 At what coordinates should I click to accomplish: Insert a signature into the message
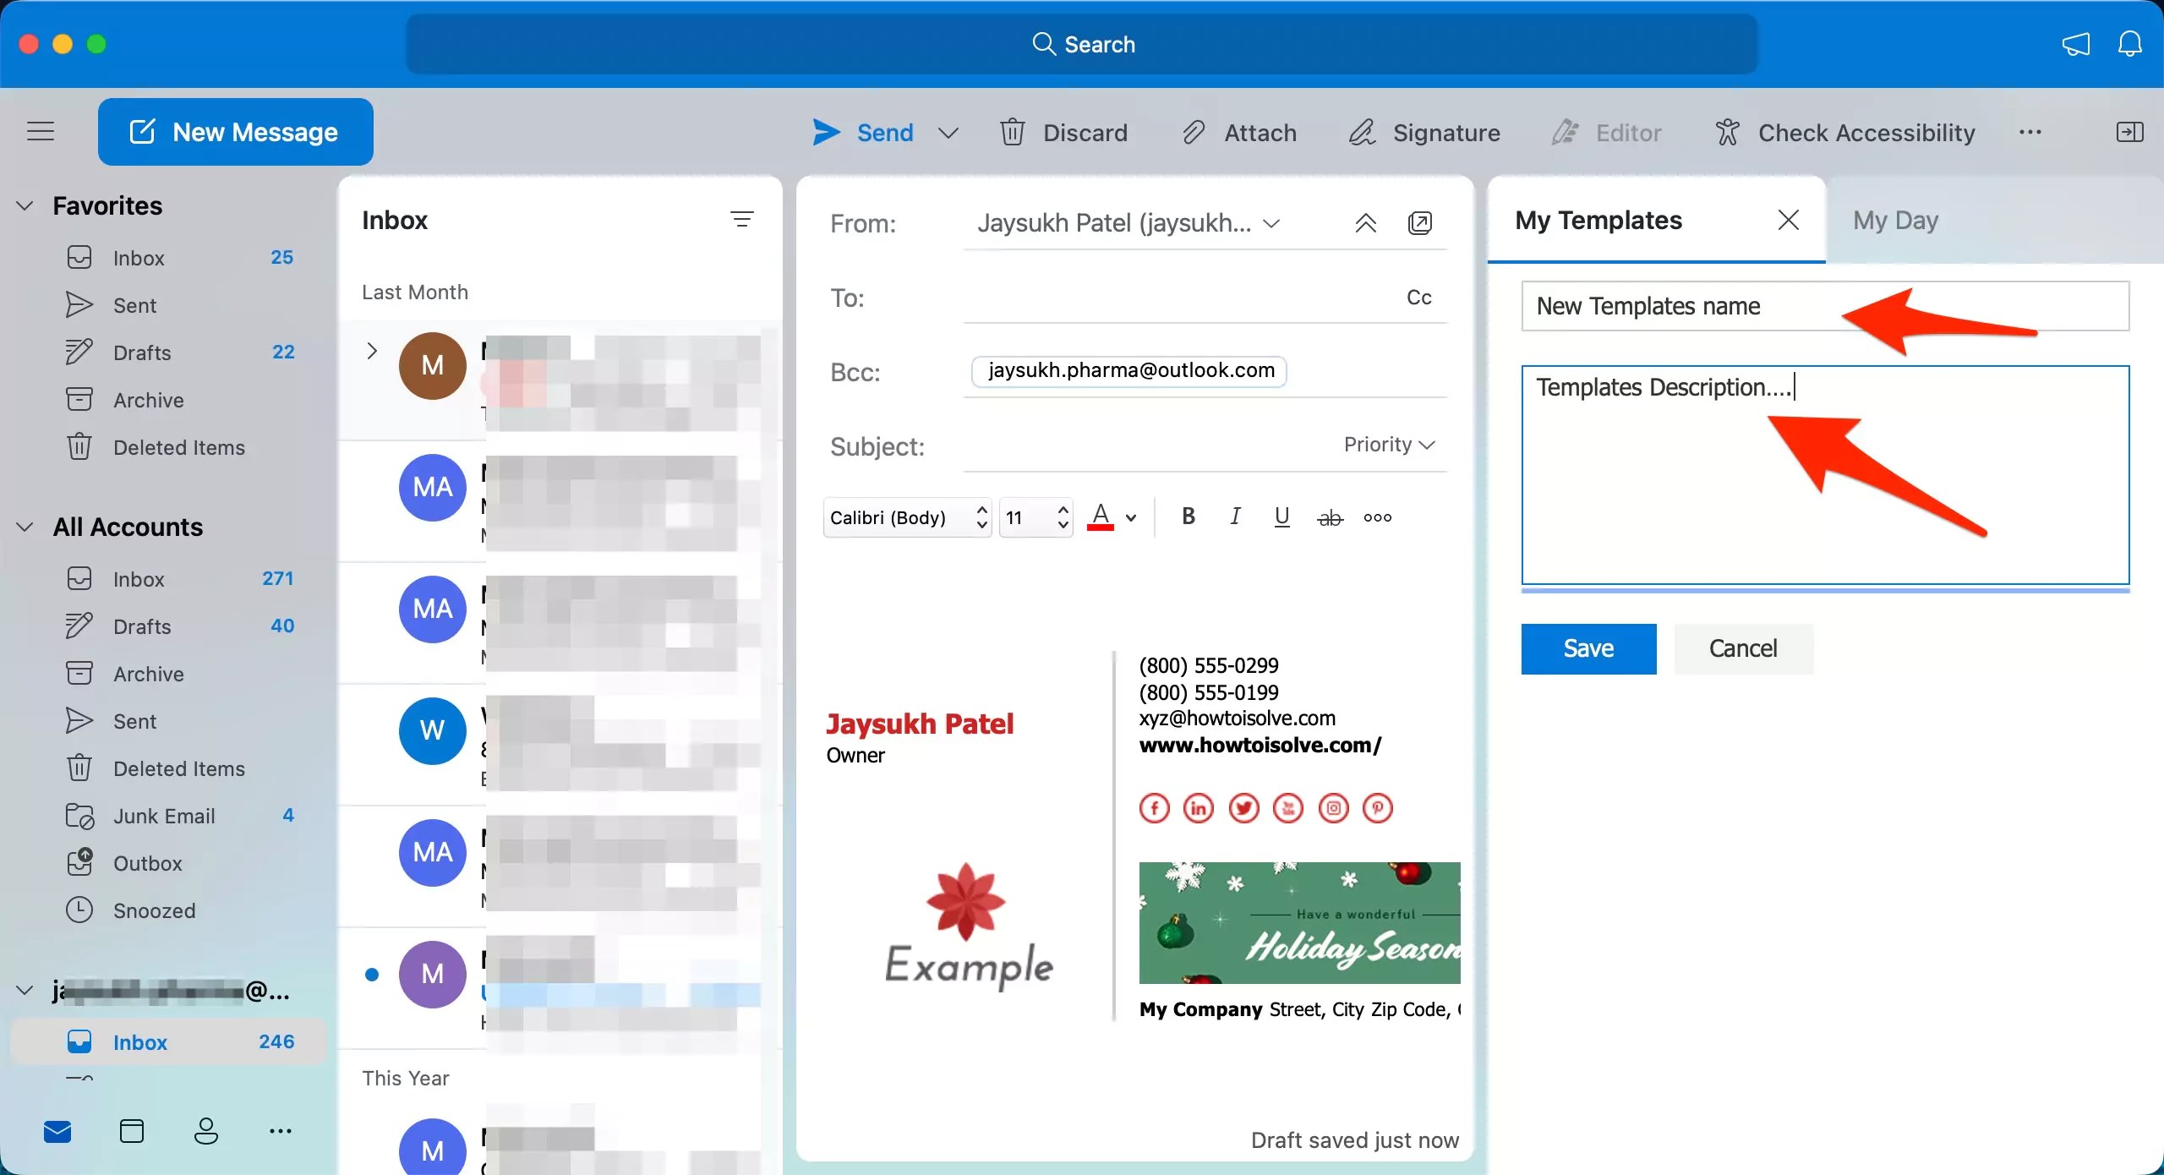(x=1424, y=132)
